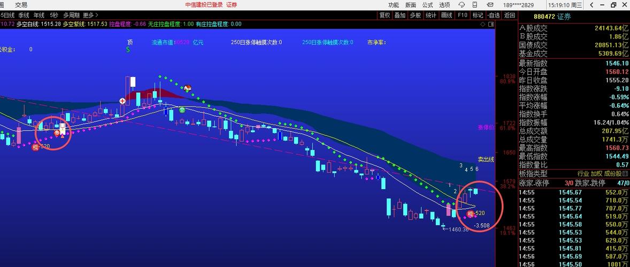The height and width of the screenshot is (267, 630).
Task: Click the 14:55 tick showing 1545.67
Action: pos(574,192)
